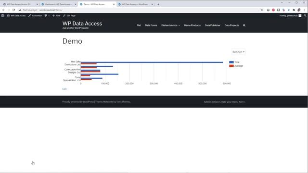The height and width of the screenshot is (173, 308).
Task: Close the 'Demo – WP Data Access' tab
Action: 114,4
